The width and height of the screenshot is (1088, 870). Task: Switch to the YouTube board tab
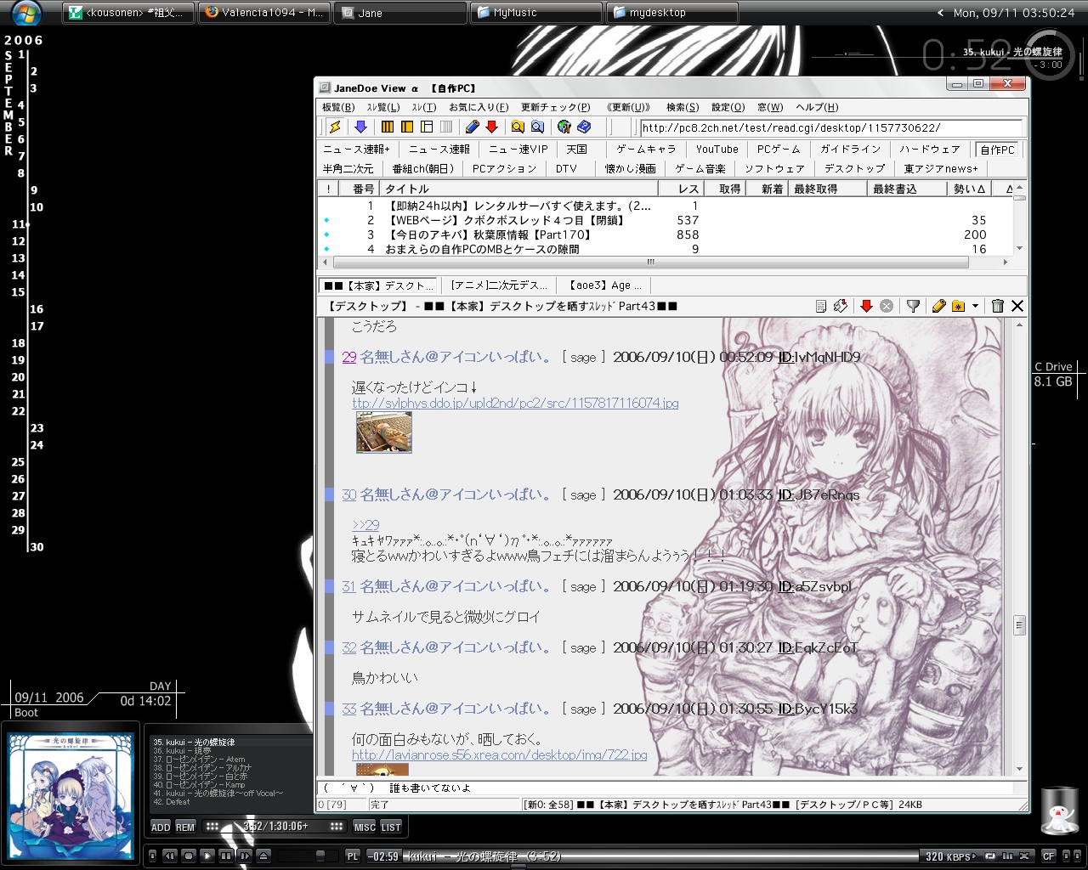717,149
